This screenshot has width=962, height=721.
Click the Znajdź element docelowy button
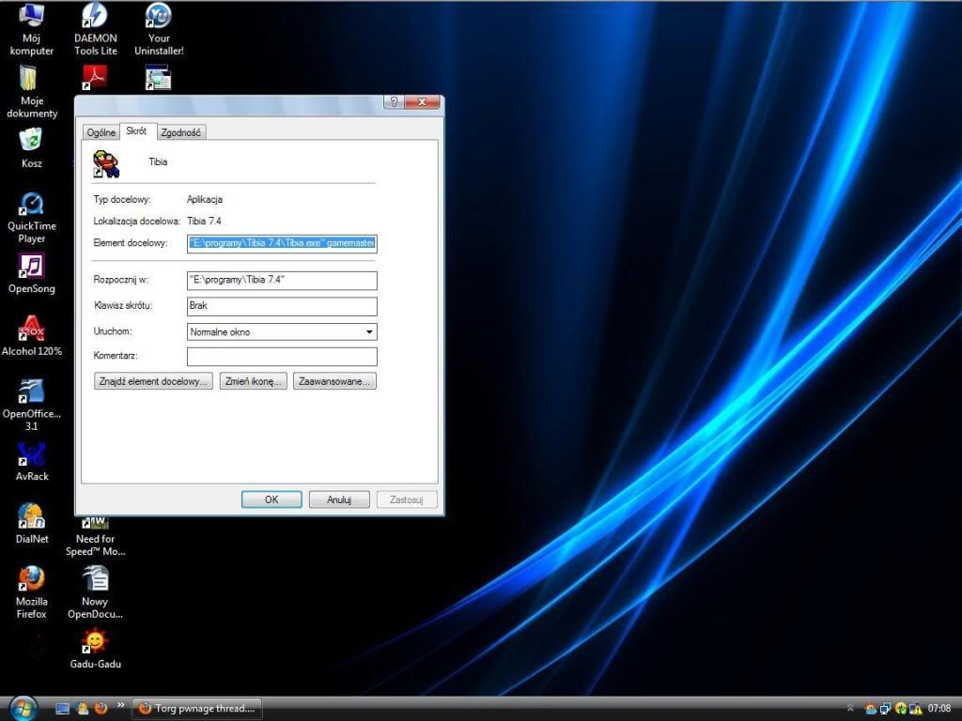pos(153,381)
